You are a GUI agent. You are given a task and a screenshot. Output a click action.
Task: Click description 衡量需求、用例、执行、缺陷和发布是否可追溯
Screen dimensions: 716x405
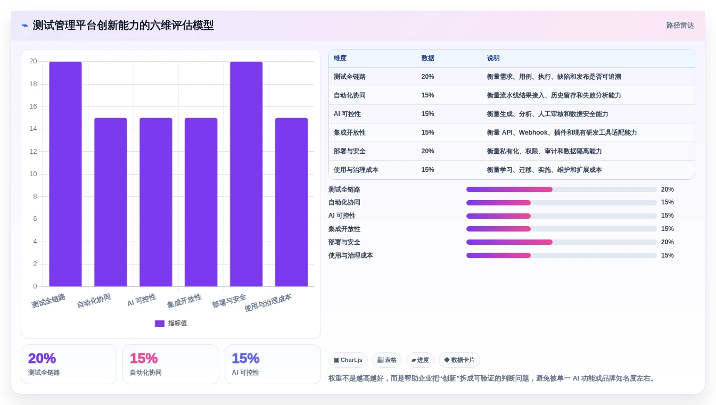pos(554,77)
